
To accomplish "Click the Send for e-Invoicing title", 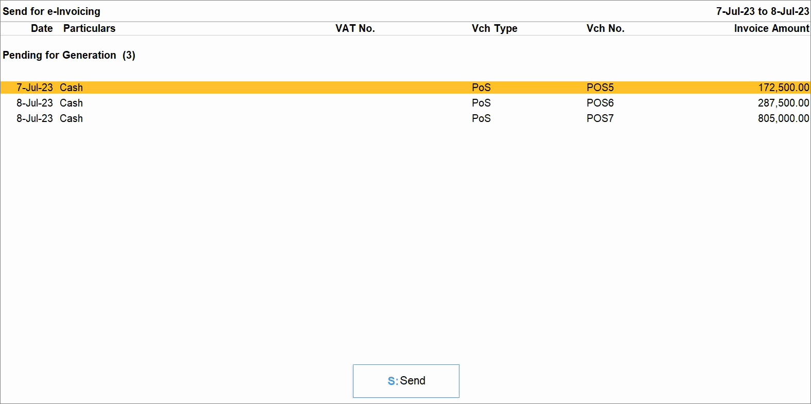I will pos(51,11).
